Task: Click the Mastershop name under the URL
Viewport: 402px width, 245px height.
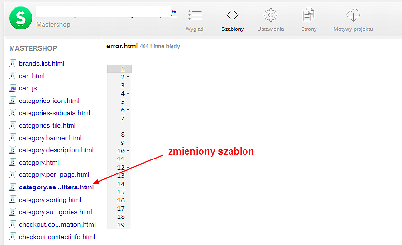Action: point(53,24)
